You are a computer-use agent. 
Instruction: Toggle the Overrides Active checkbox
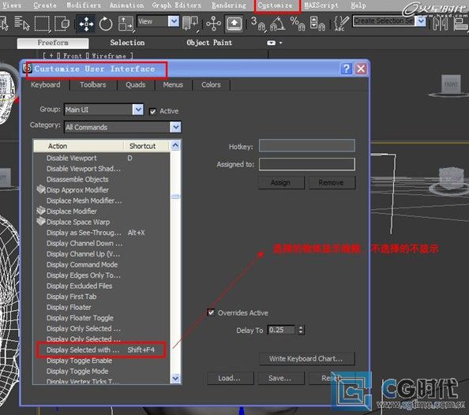click(211, 312)
